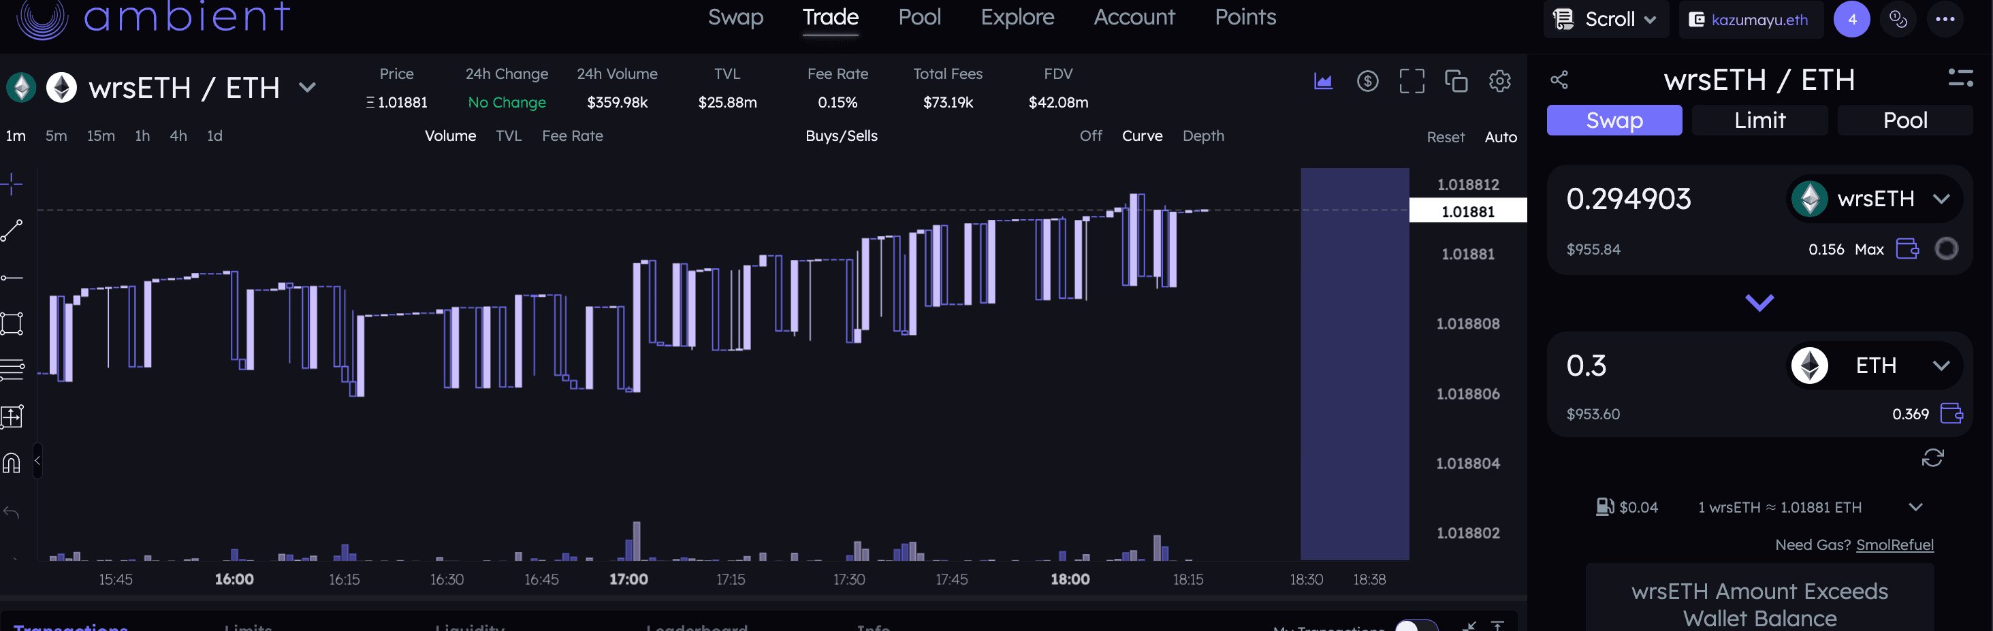This screenshot has width=1993, height=631.
Task: Switch to the Pool order tab
Action: [1904, 120]
